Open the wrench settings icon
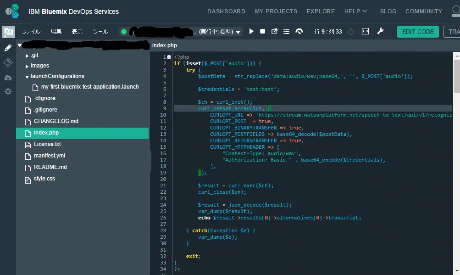Screen dimensions: 460x275 (380, 31)
